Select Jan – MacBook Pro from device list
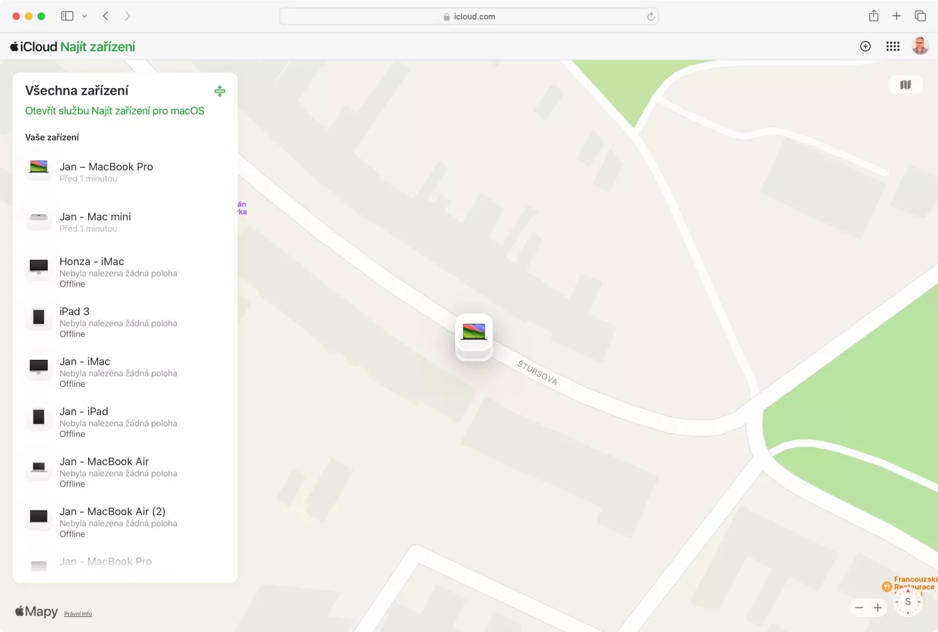938x632 pixels. coord(106,171)
